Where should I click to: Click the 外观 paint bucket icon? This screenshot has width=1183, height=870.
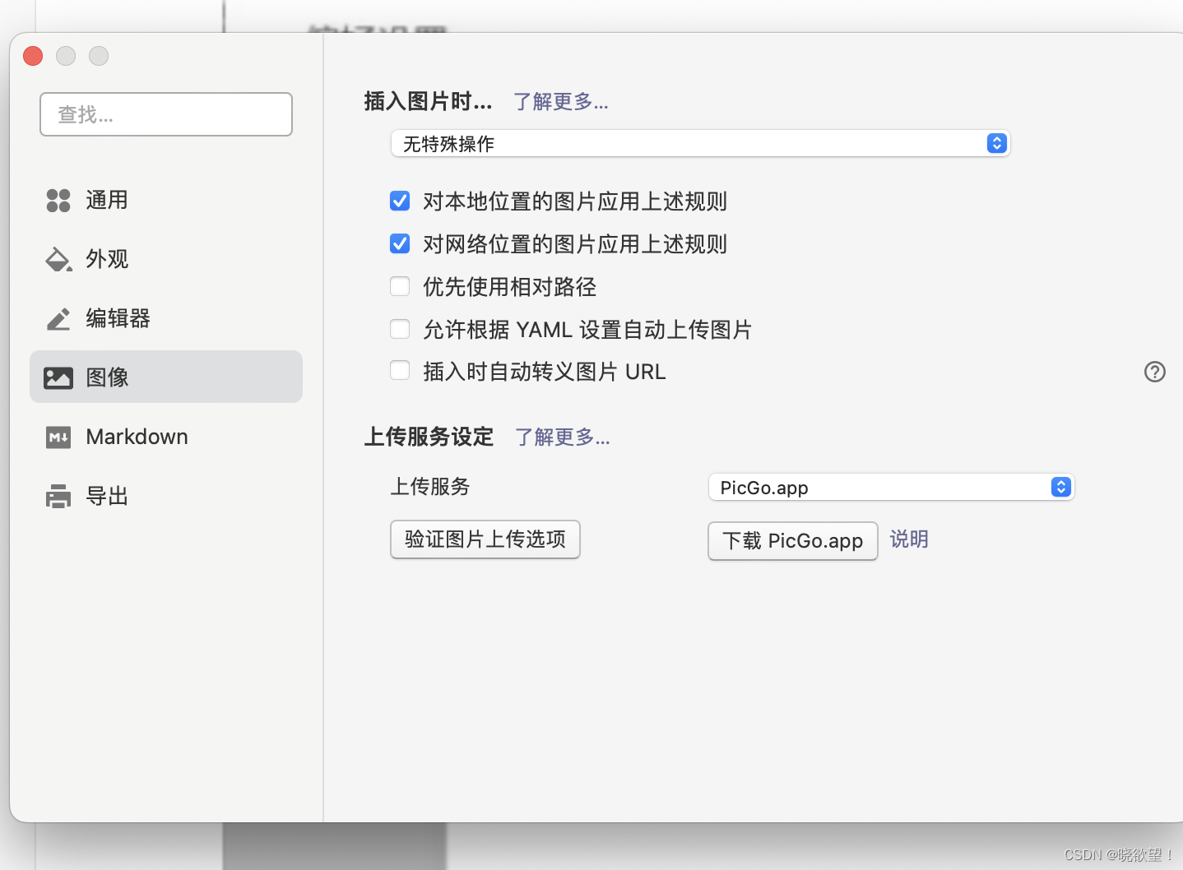[58, 259]
